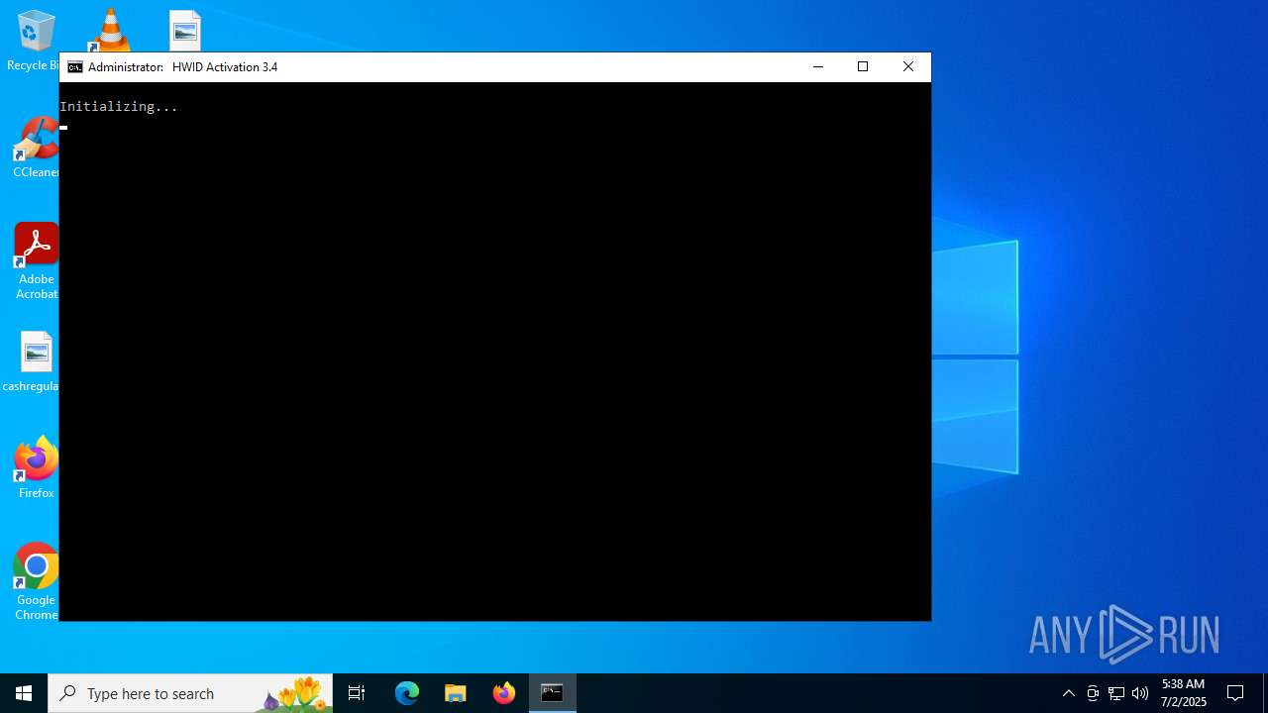This screenshot has width=1268, height=713.
Task: Launch VLC media player desktop shortcut
Action: 109,31
